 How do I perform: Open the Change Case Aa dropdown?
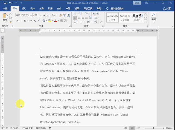(54, 15)
